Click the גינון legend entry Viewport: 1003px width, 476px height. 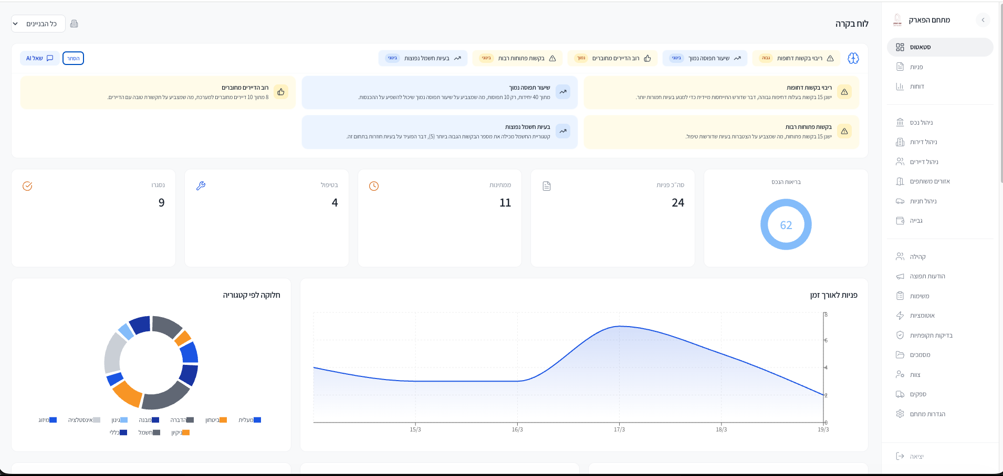point(120,420)
